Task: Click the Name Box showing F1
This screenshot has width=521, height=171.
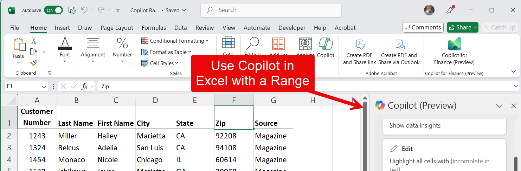Action: pos(23,86)
